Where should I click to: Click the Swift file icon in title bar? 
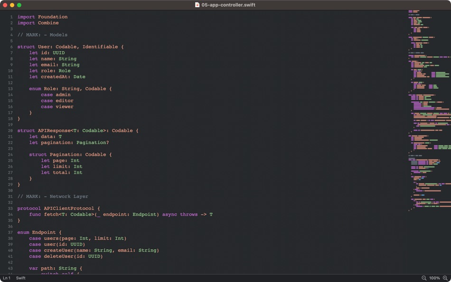pyautogui.click(x=197, y=5)
